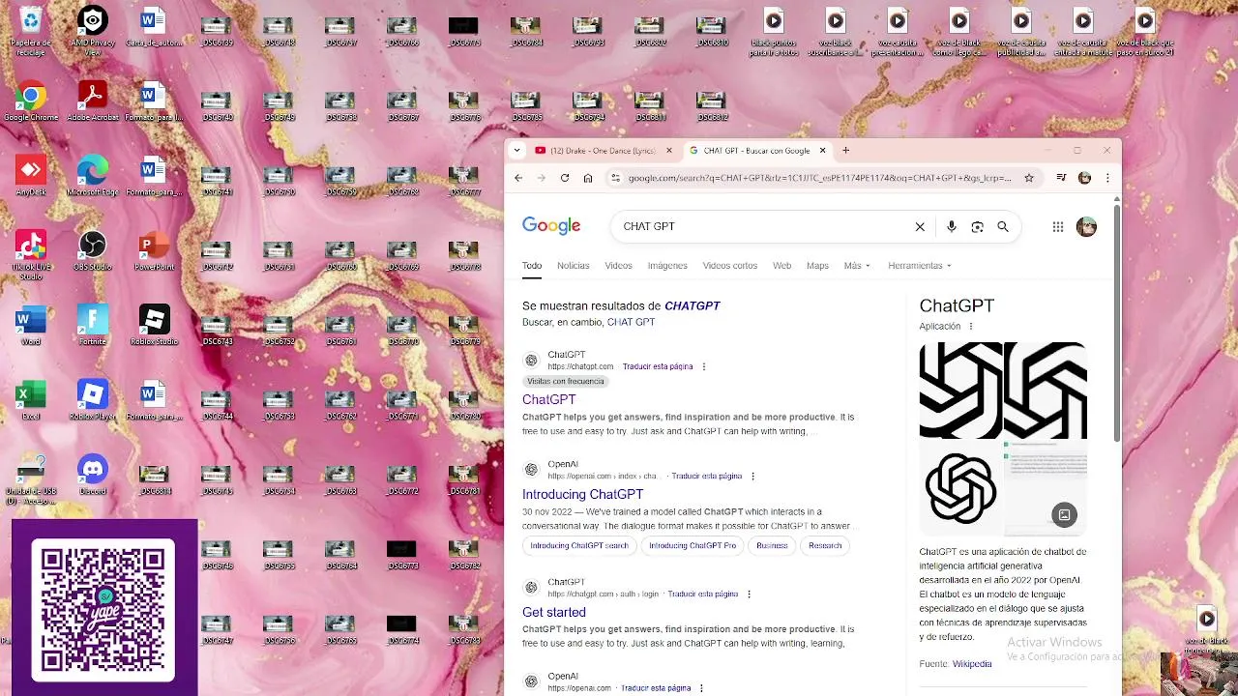The width and height of the screenshot is (1238, 696).
Task: Select the "black puntos para ir a fotos" audio file
Action: click(x=774, y=31)
